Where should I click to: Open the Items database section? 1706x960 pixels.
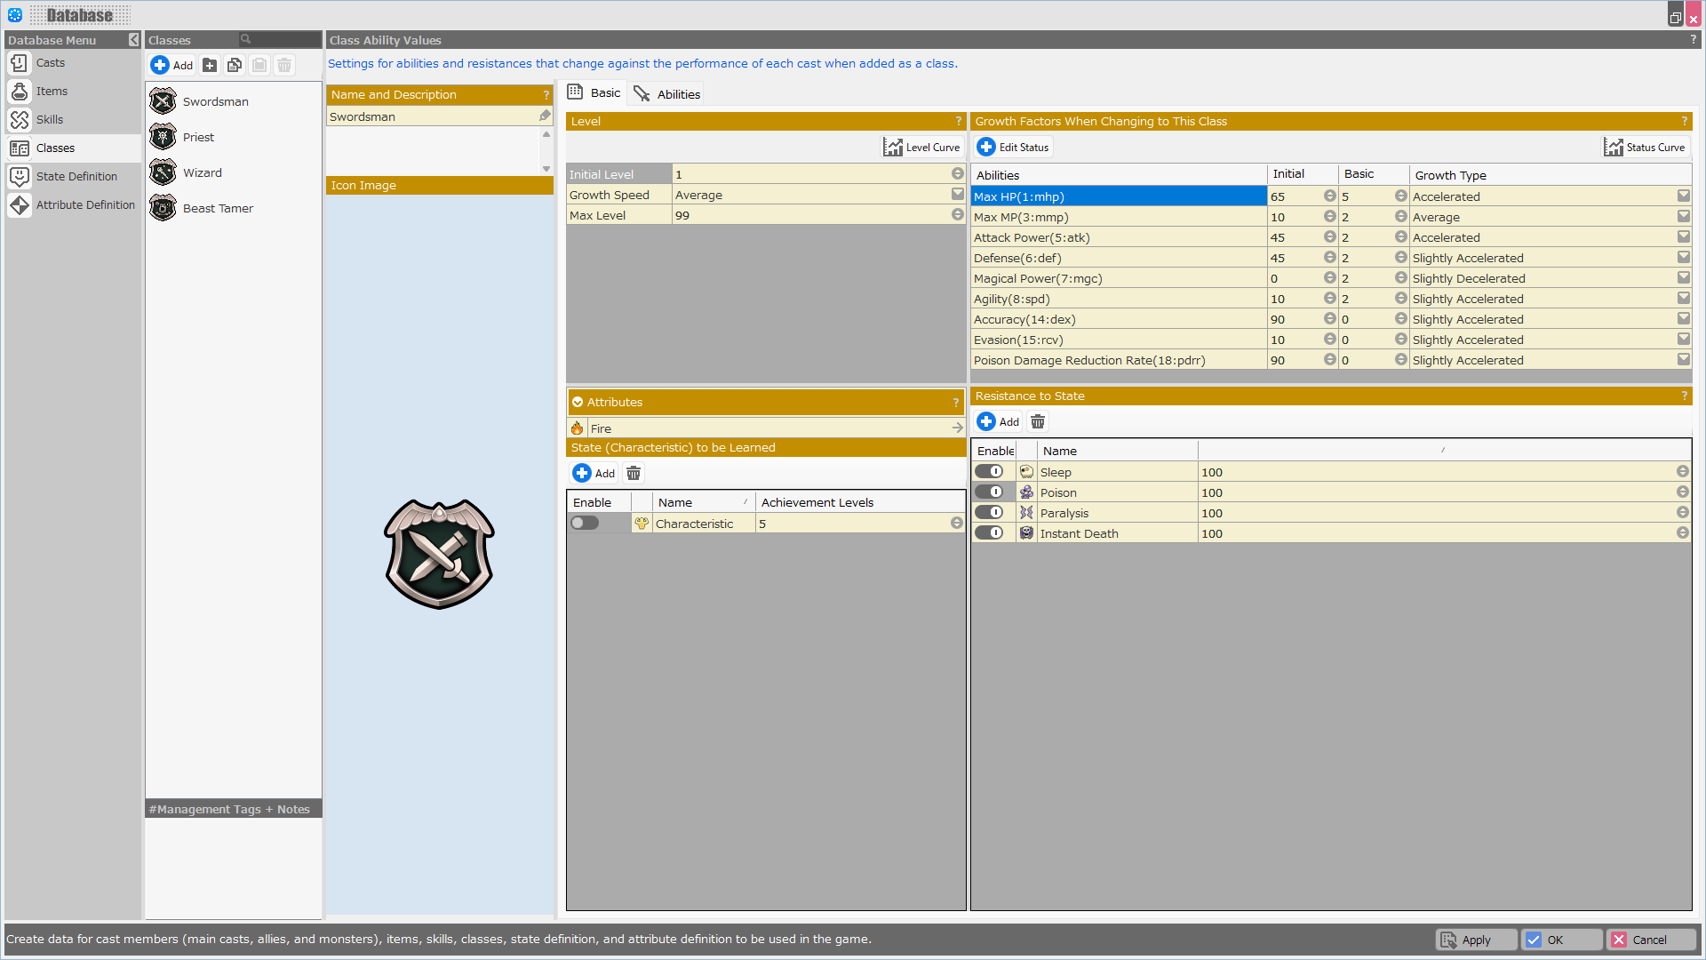click(x=73, y=92)
